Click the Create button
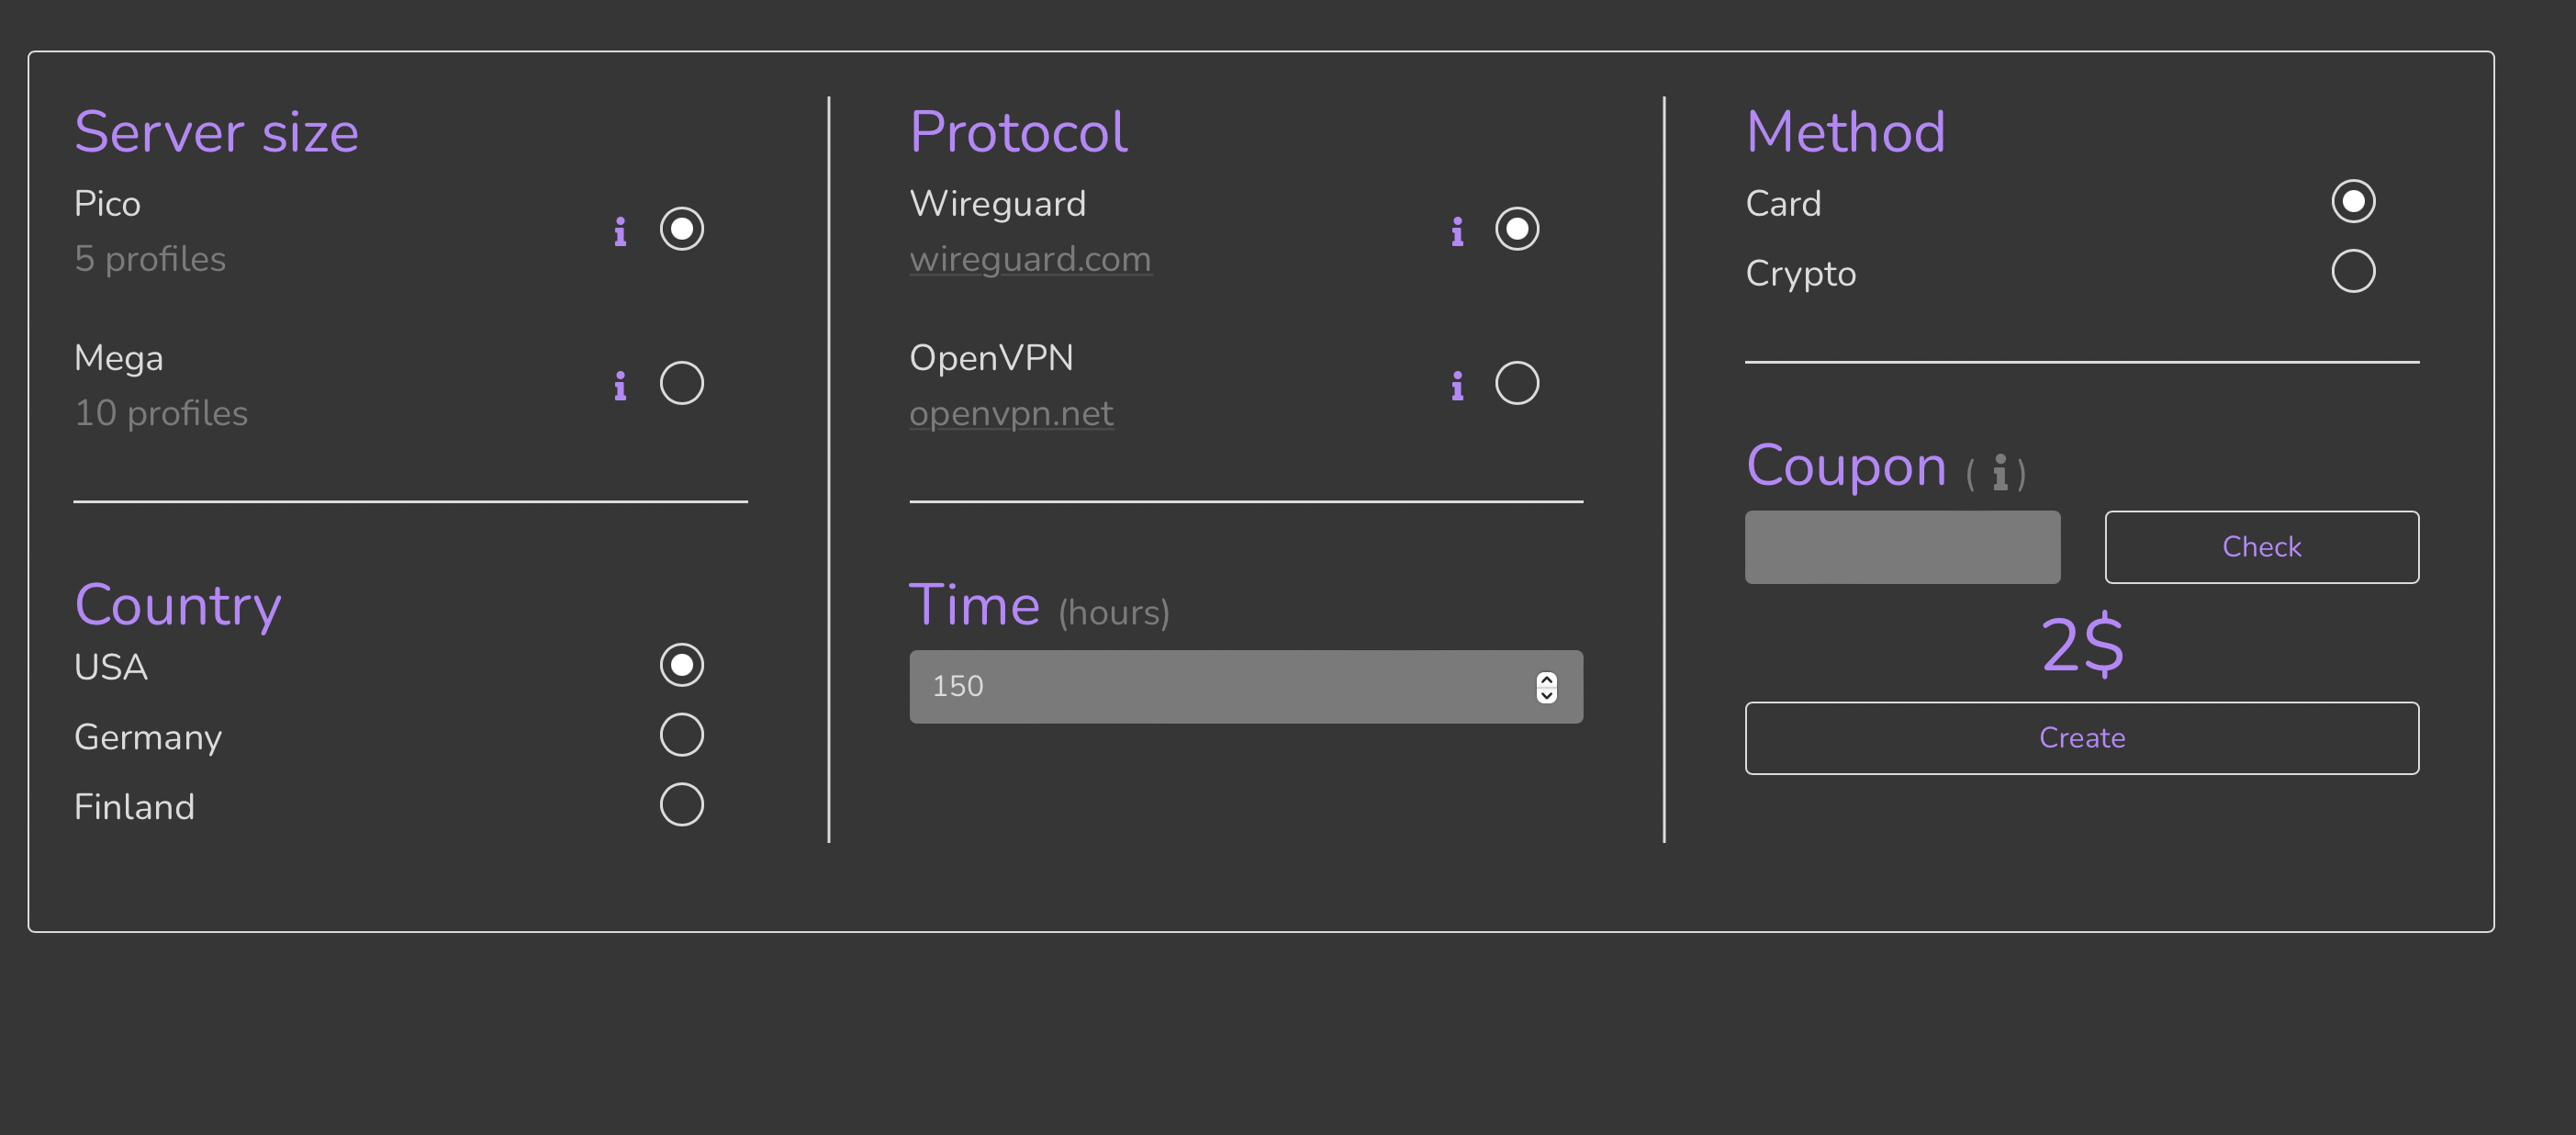Screen dimensions: 2576x1135 [x=2081, y=738]
